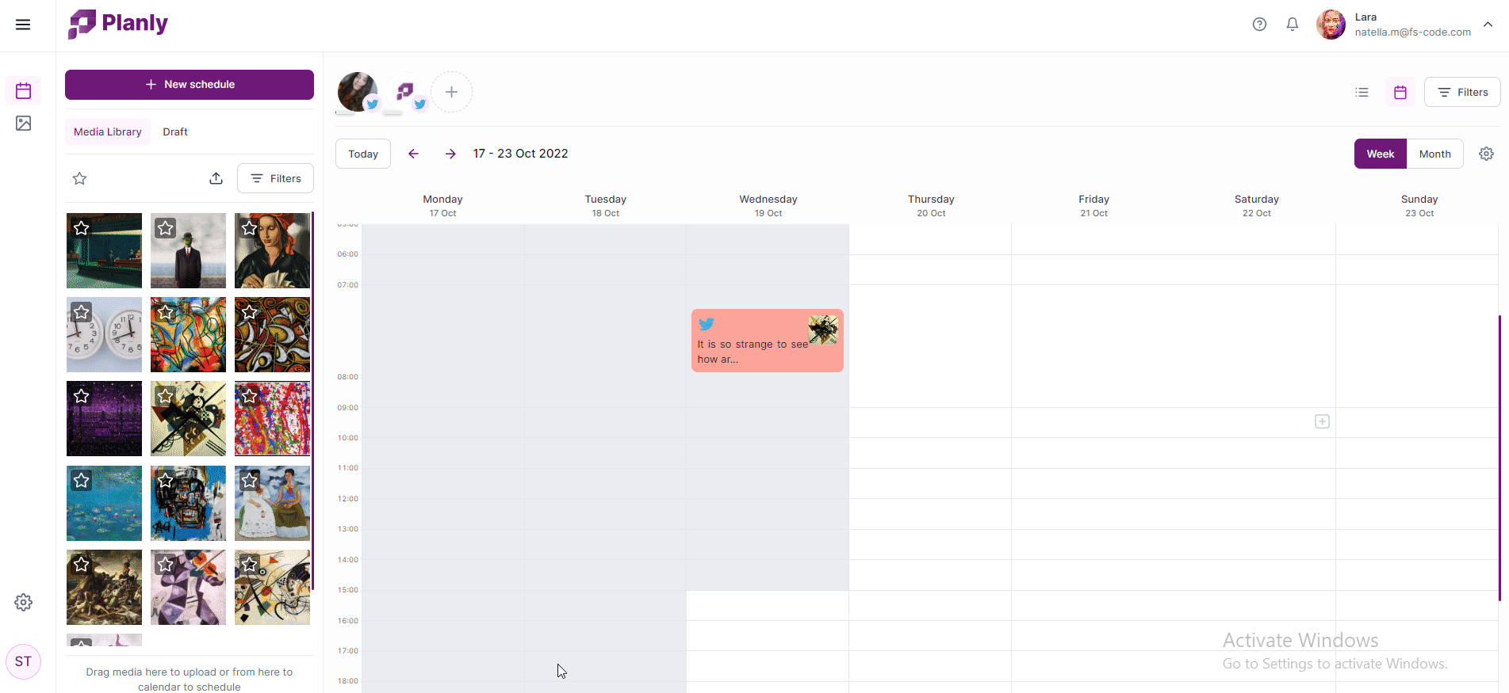This screenshot has height=693, width=1509.
Task: Add a new social account
Action: coord(451,92)
